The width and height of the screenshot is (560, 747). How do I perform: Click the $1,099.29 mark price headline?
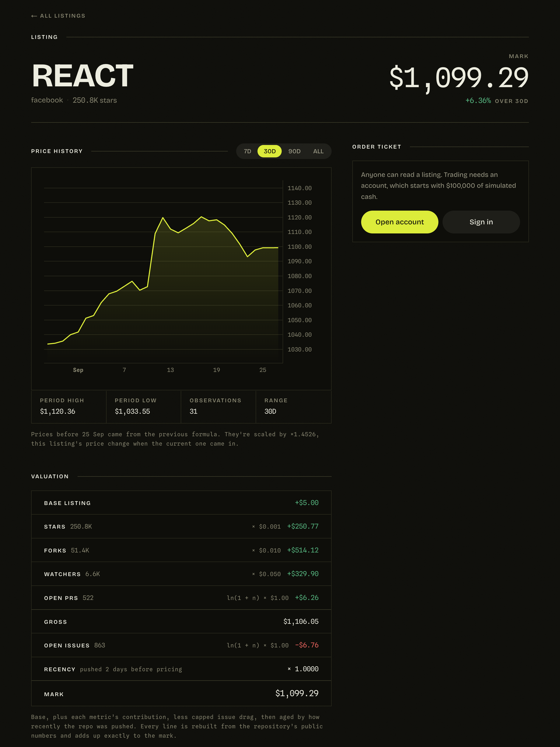click(x=459, y=78)
